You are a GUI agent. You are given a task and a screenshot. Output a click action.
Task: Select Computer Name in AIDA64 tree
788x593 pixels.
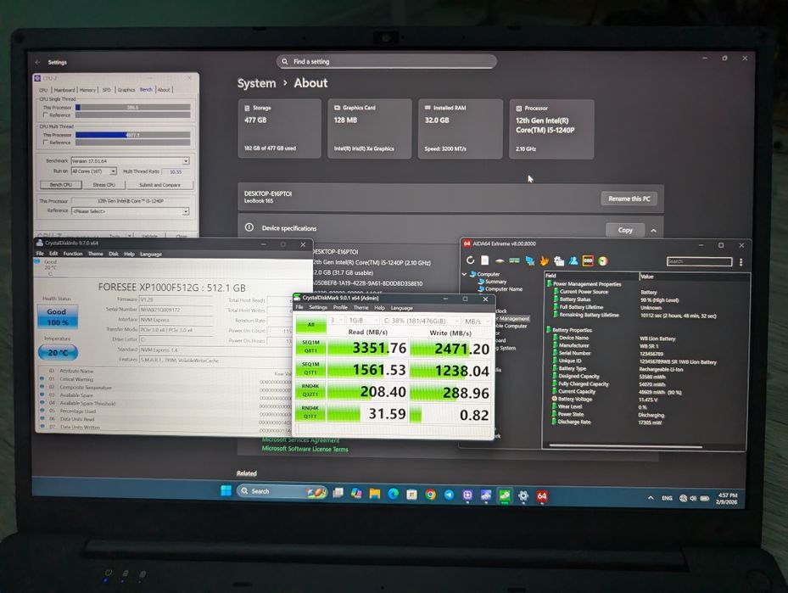pyautogui.click(x=504, y=289)
